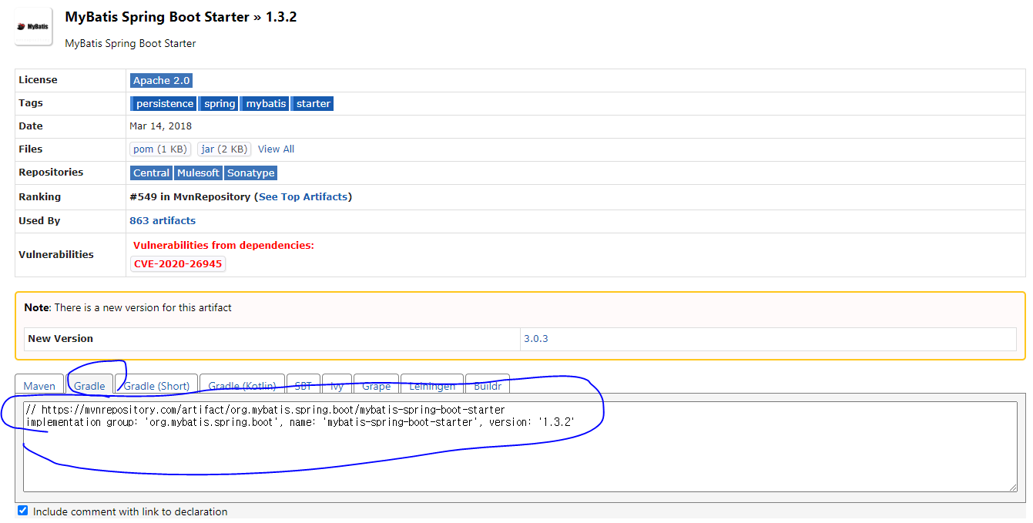The image size is (1033, 523).
Task: Open the Central repository tag
Action: pyautogui.click(x=151, y=173)
